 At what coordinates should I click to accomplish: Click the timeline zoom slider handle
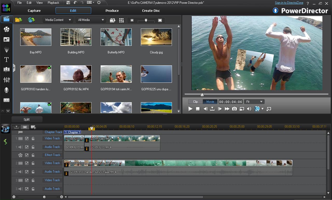coord(44,197)
